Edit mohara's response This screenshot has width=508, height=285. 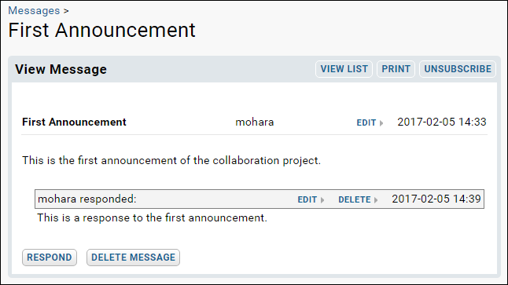coord(307,199)
